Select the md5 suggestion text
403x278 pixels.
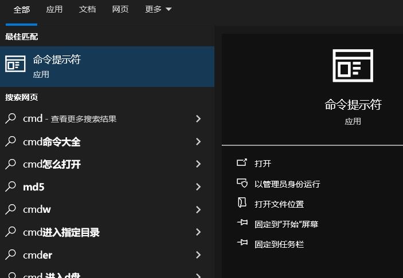coord(34,187)
